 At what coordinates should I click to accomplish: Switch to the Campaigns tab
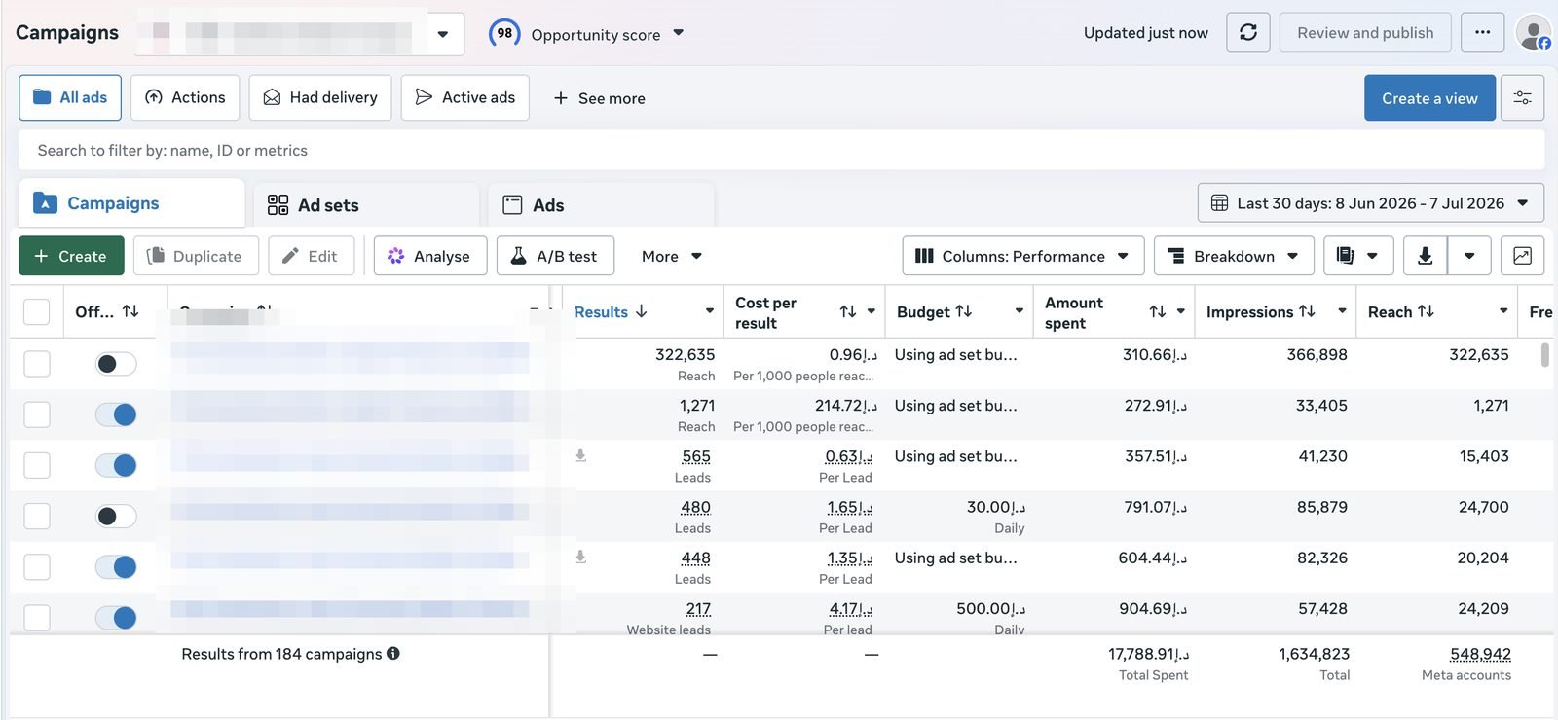point(131,203)
